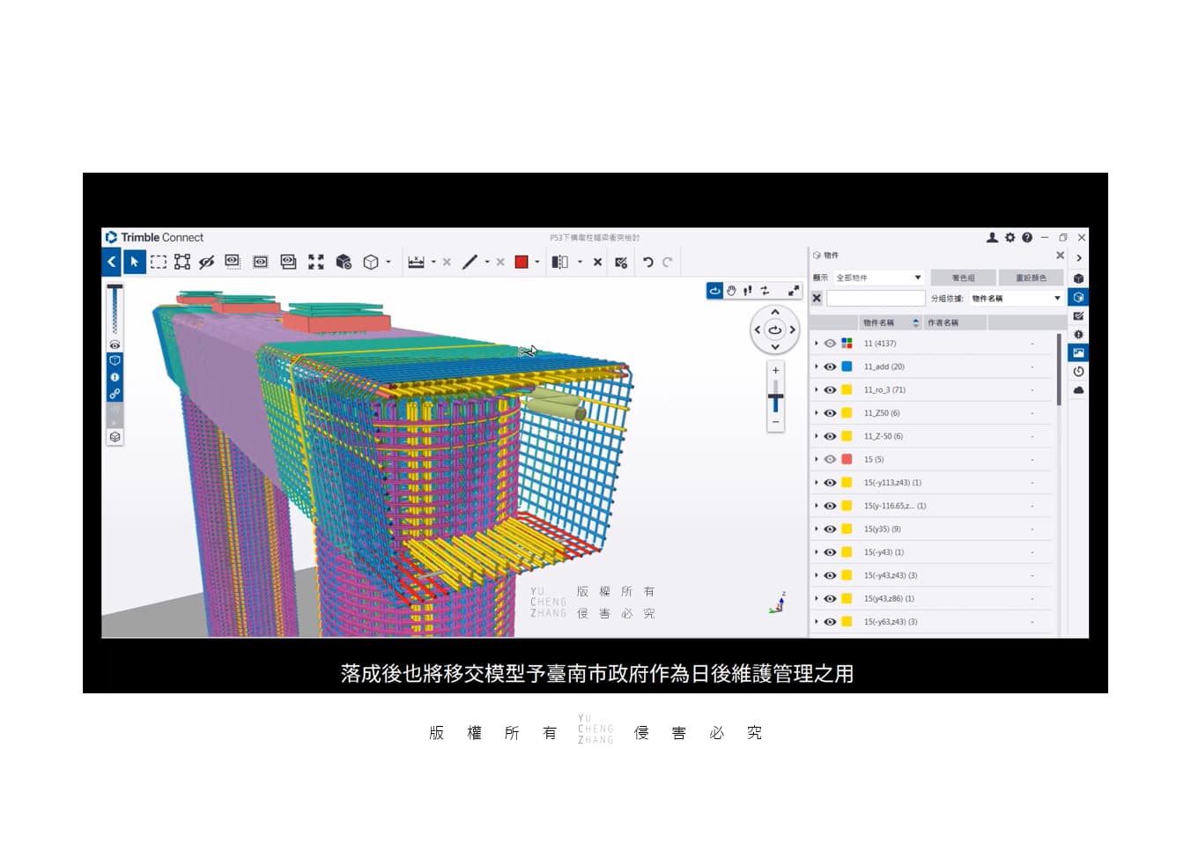Click the 作者名稱 column header
1191x866 pixels.
pos(955,322)
